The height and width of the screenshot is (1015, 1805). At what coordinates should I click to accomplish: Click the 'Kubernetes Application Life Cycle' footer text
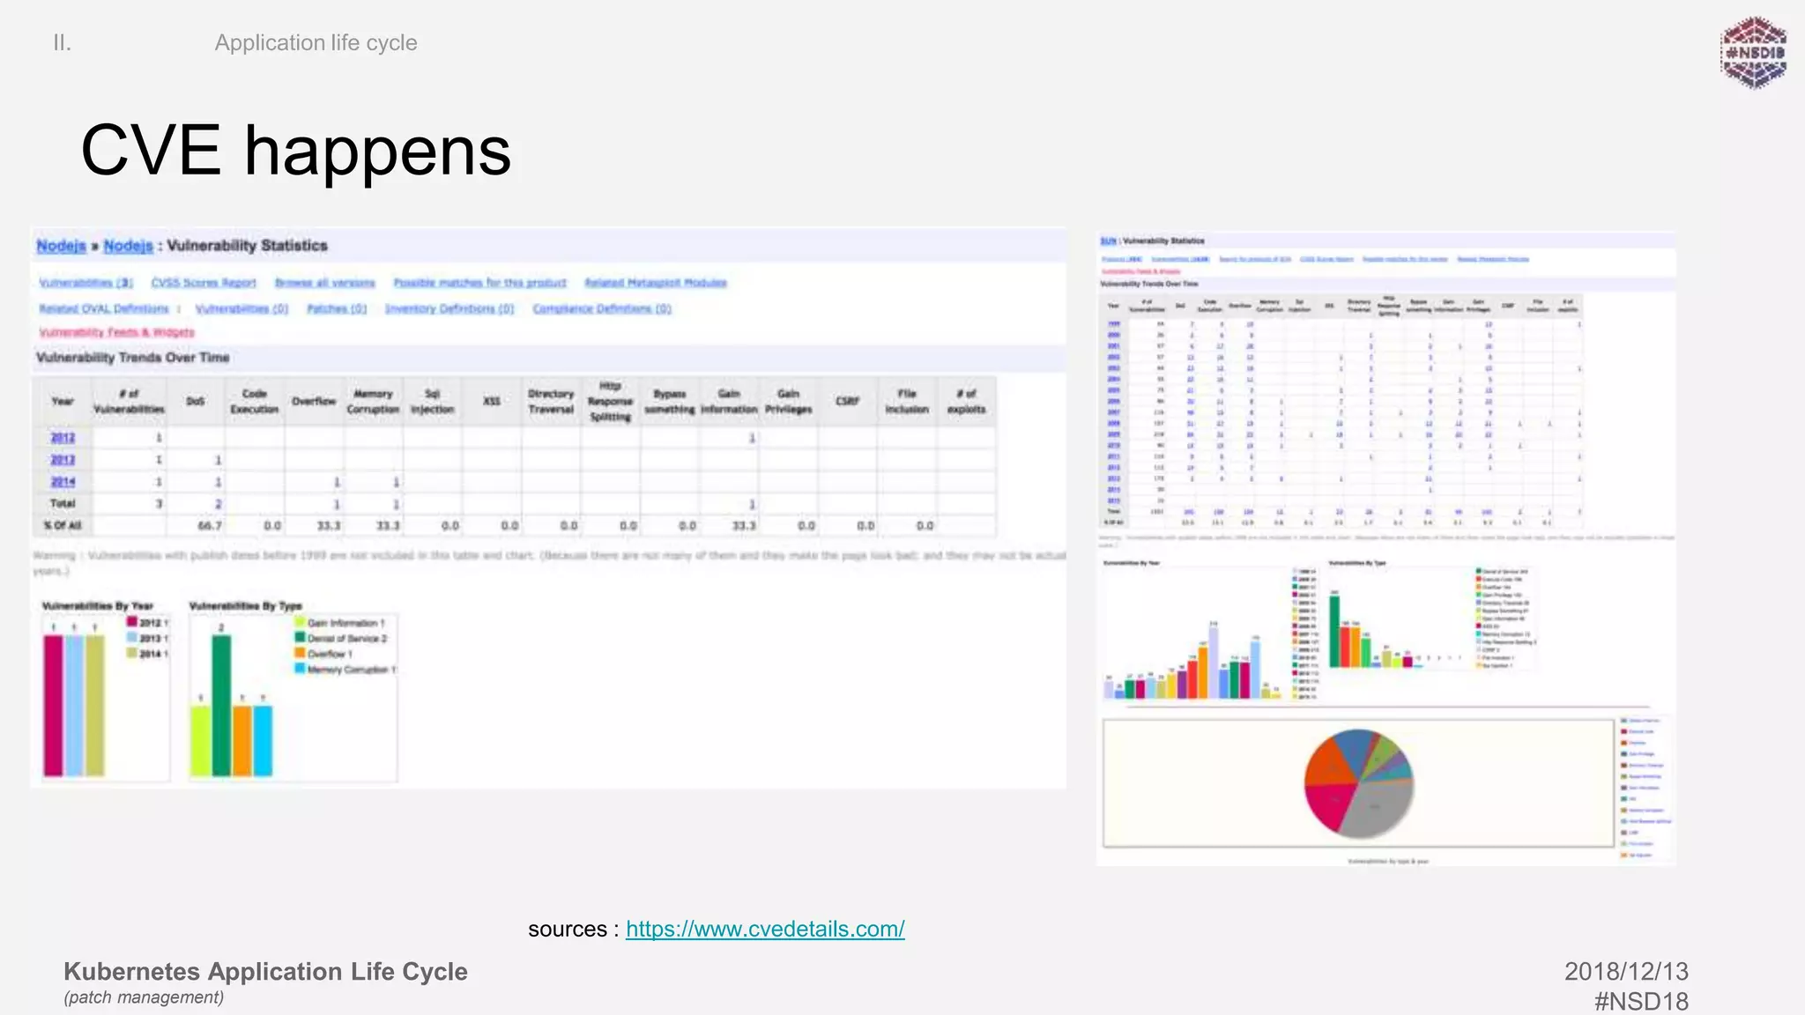[x=265, y=972]
